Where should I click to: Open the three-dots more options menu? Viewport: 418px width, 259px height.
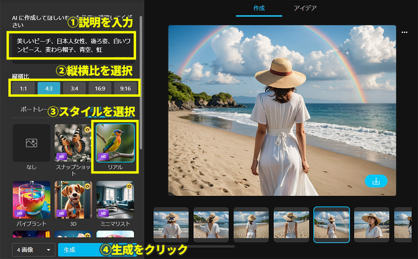(405, 32)
